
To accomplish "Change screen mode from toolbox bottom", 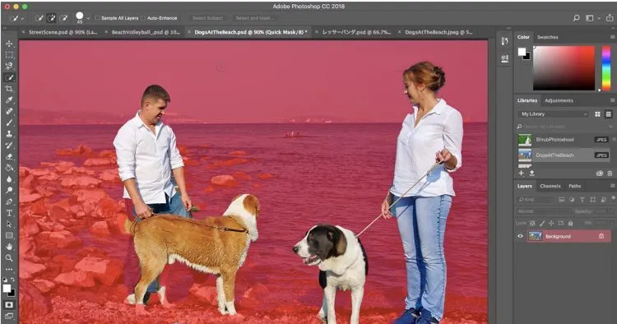I will click(9, 316).
